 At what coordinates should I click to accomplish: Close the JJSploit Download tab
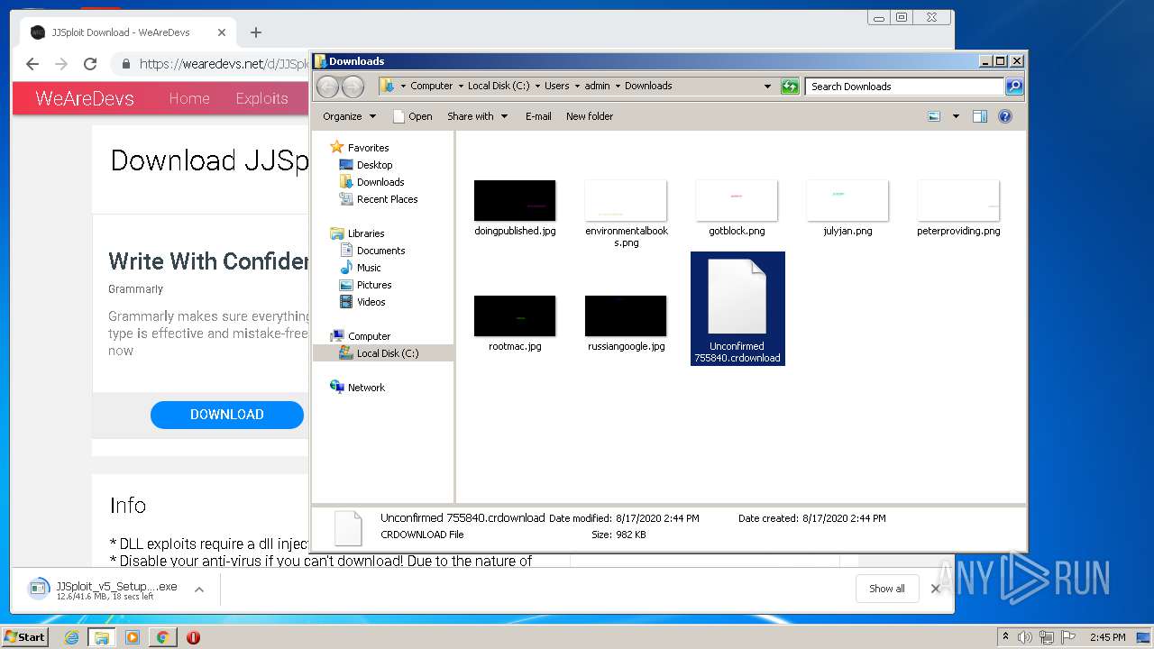click(x=222, y=32)
